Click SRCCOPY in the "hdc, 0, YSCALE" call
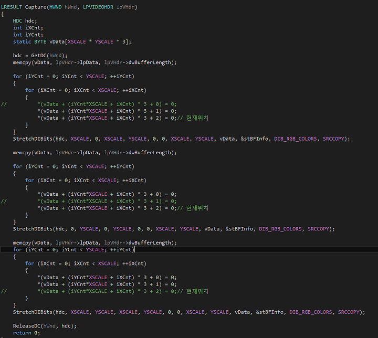This screenshot has height=338, width=378. click(318, 229)
